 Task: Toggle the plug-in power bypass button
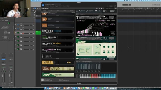pyautogui.click(x=43, y=5)
